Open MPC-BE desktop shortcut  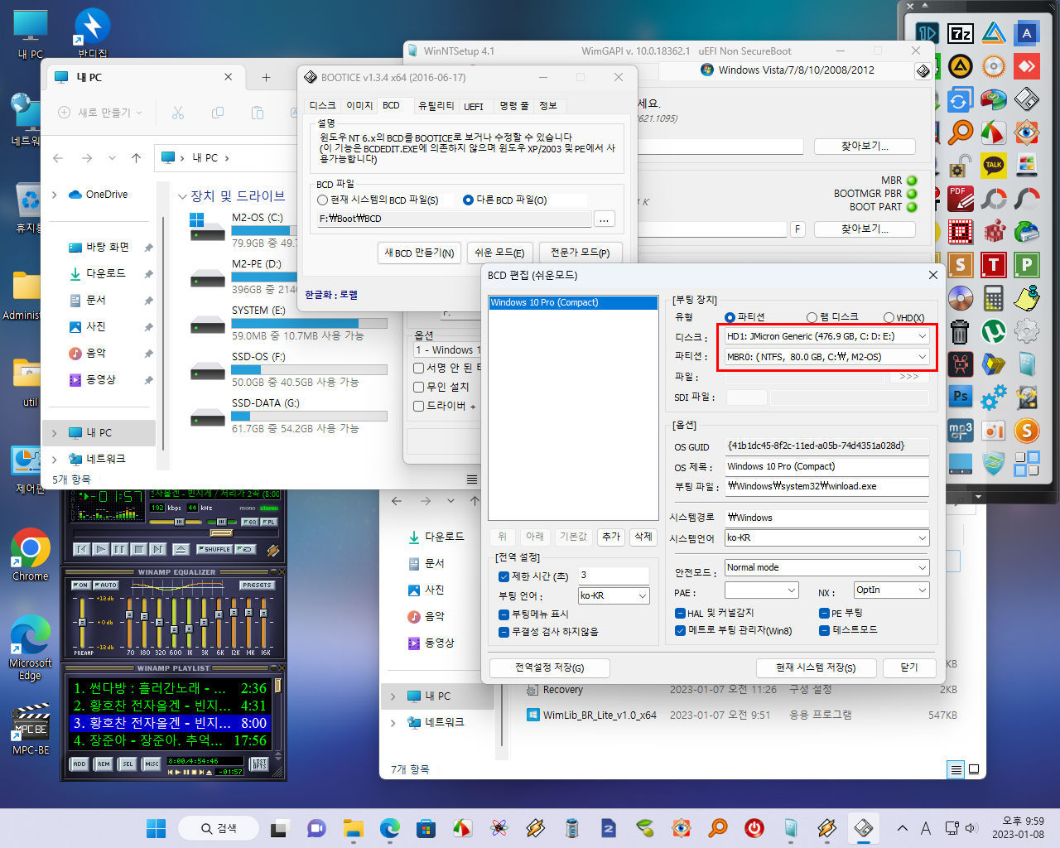[31, 730]
